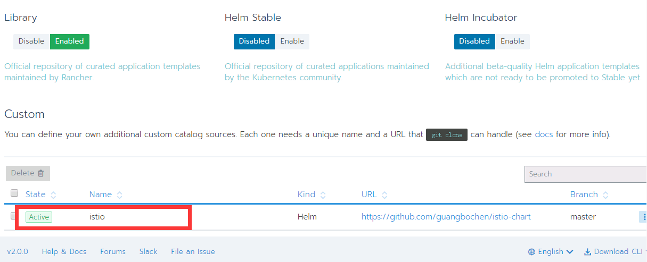The width and height of the screenshot is (647, 262).
Task: Sort table by Name header
Action: [x=101, y=195]
